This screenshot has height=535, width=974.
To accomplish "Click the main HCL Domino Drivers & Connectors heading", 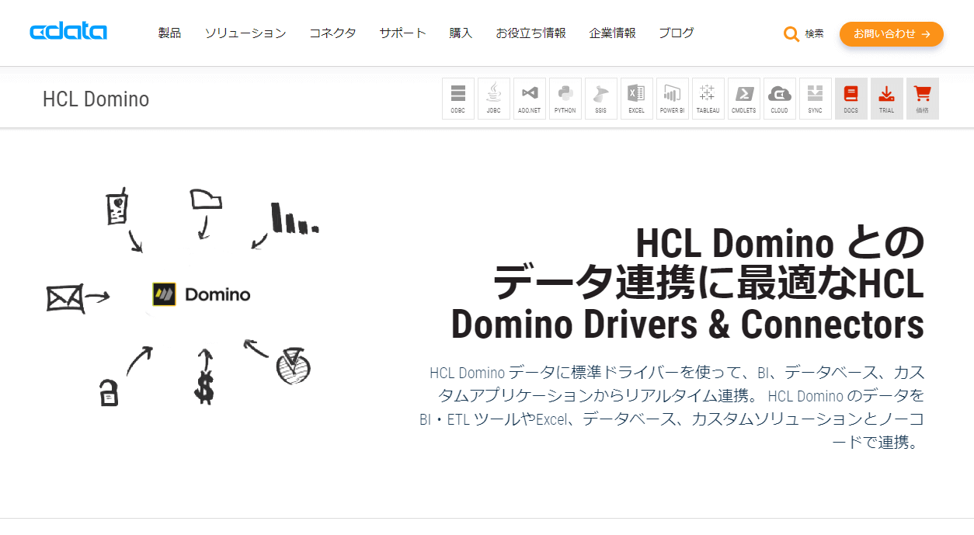I will [x=687, y=283].
